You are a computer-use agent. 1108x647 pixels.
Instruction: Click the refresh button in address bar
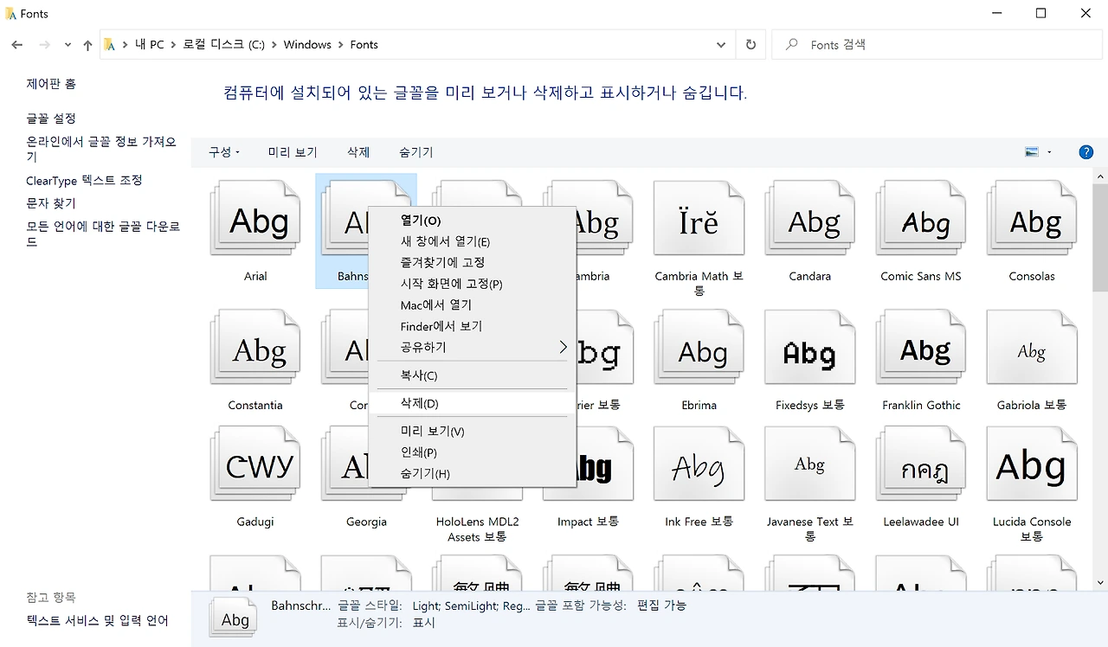click(750, 45)
